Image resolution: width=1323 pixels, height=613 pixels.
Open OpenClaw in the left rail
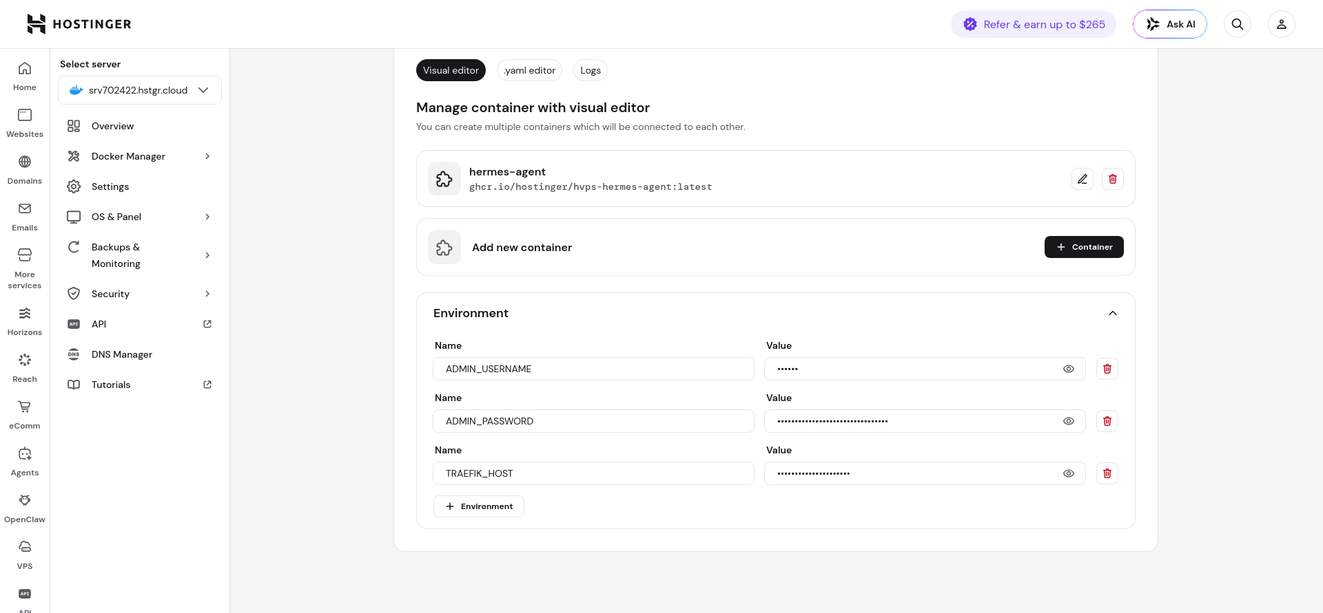coord(25,508)
